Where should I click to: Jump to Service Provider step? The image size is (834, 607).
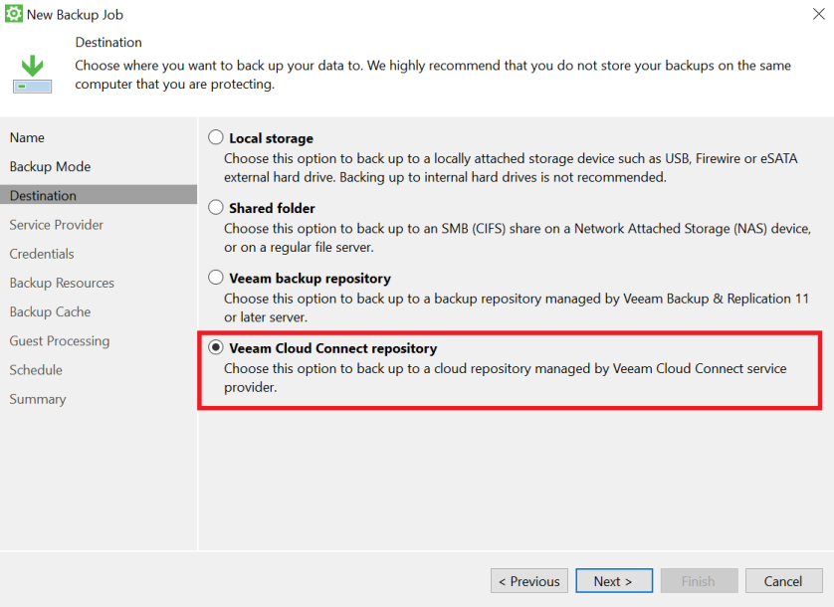coord(57,225)
